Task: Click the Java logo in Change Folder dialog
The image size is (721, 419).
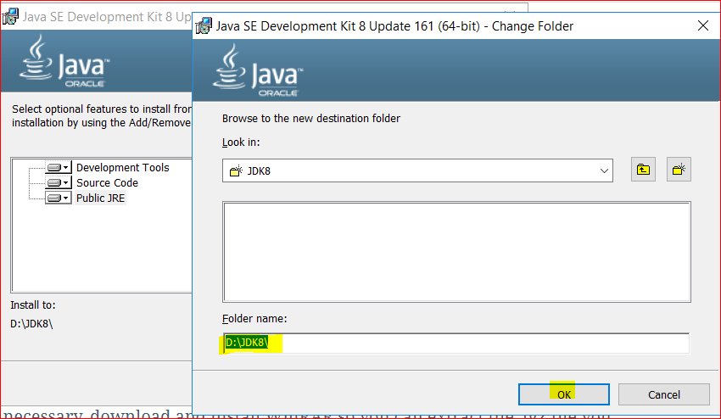Action: (258, 70)
